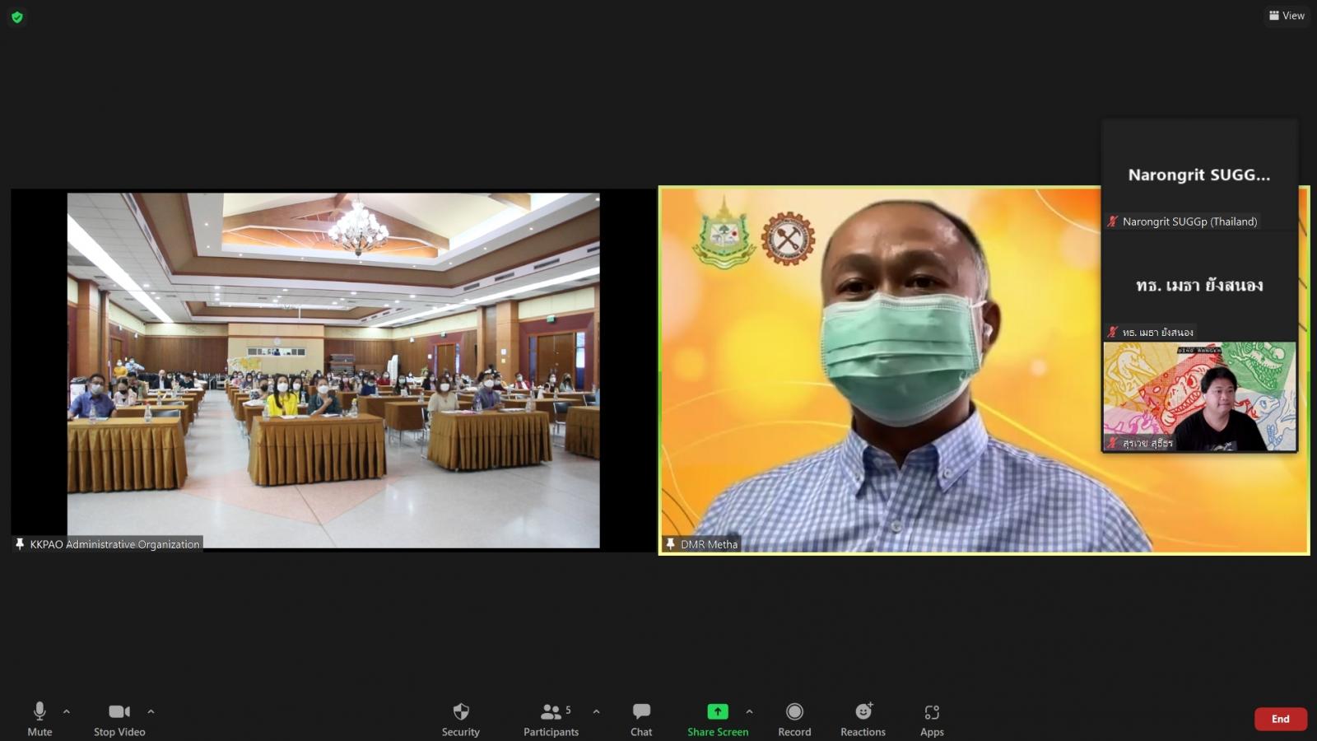Open the Zoom Apps panel
1317x741 pixels.
pyautogui.click(x=932, y=718)
